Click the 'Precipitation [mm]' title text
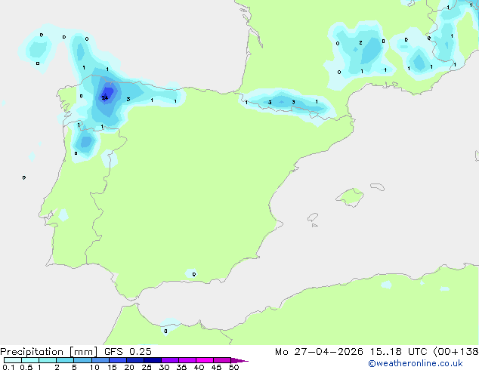This screenshot has height=370, width=479. click(49, 352)
